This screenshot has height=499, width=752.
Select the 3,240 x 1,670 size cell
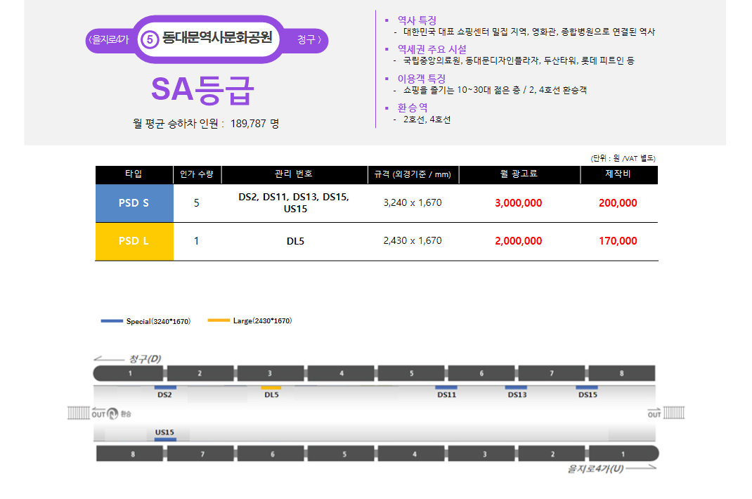[413, 203]
